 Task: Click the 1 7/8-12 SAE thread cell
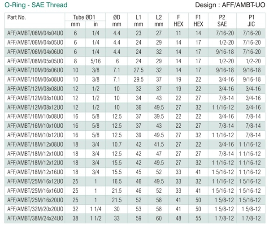(224, 218)
